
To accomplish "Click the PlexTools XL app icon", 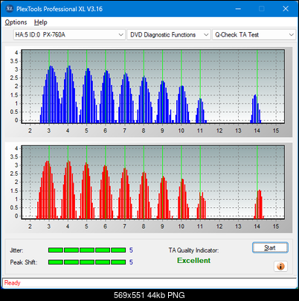I will 10,9.
